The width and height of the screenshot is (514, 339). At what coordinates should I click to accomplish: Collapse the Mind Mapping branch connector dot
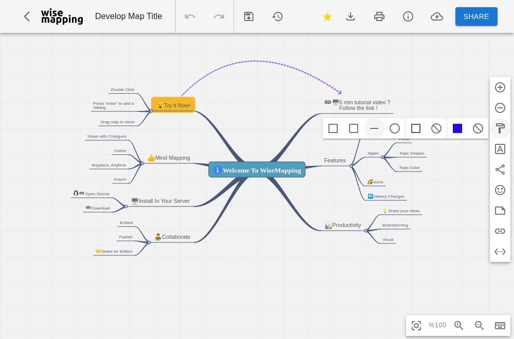142,163
